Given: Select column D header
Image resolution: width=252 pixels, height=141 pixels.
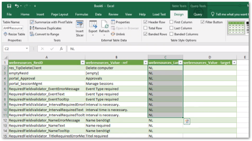Looking at the screenshot, I should 210,57.
